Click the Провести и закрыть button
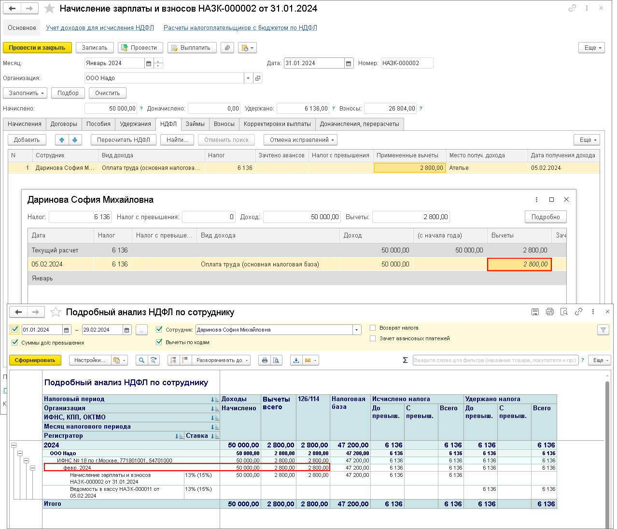 click(x=37, y=48)
